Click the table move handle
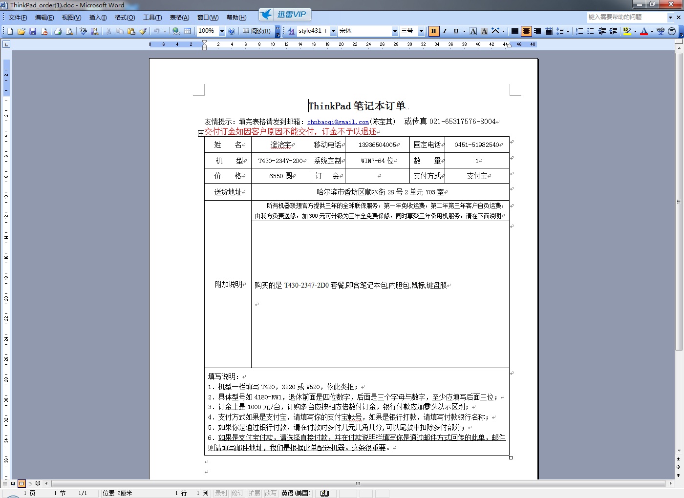 pos(201,133)
